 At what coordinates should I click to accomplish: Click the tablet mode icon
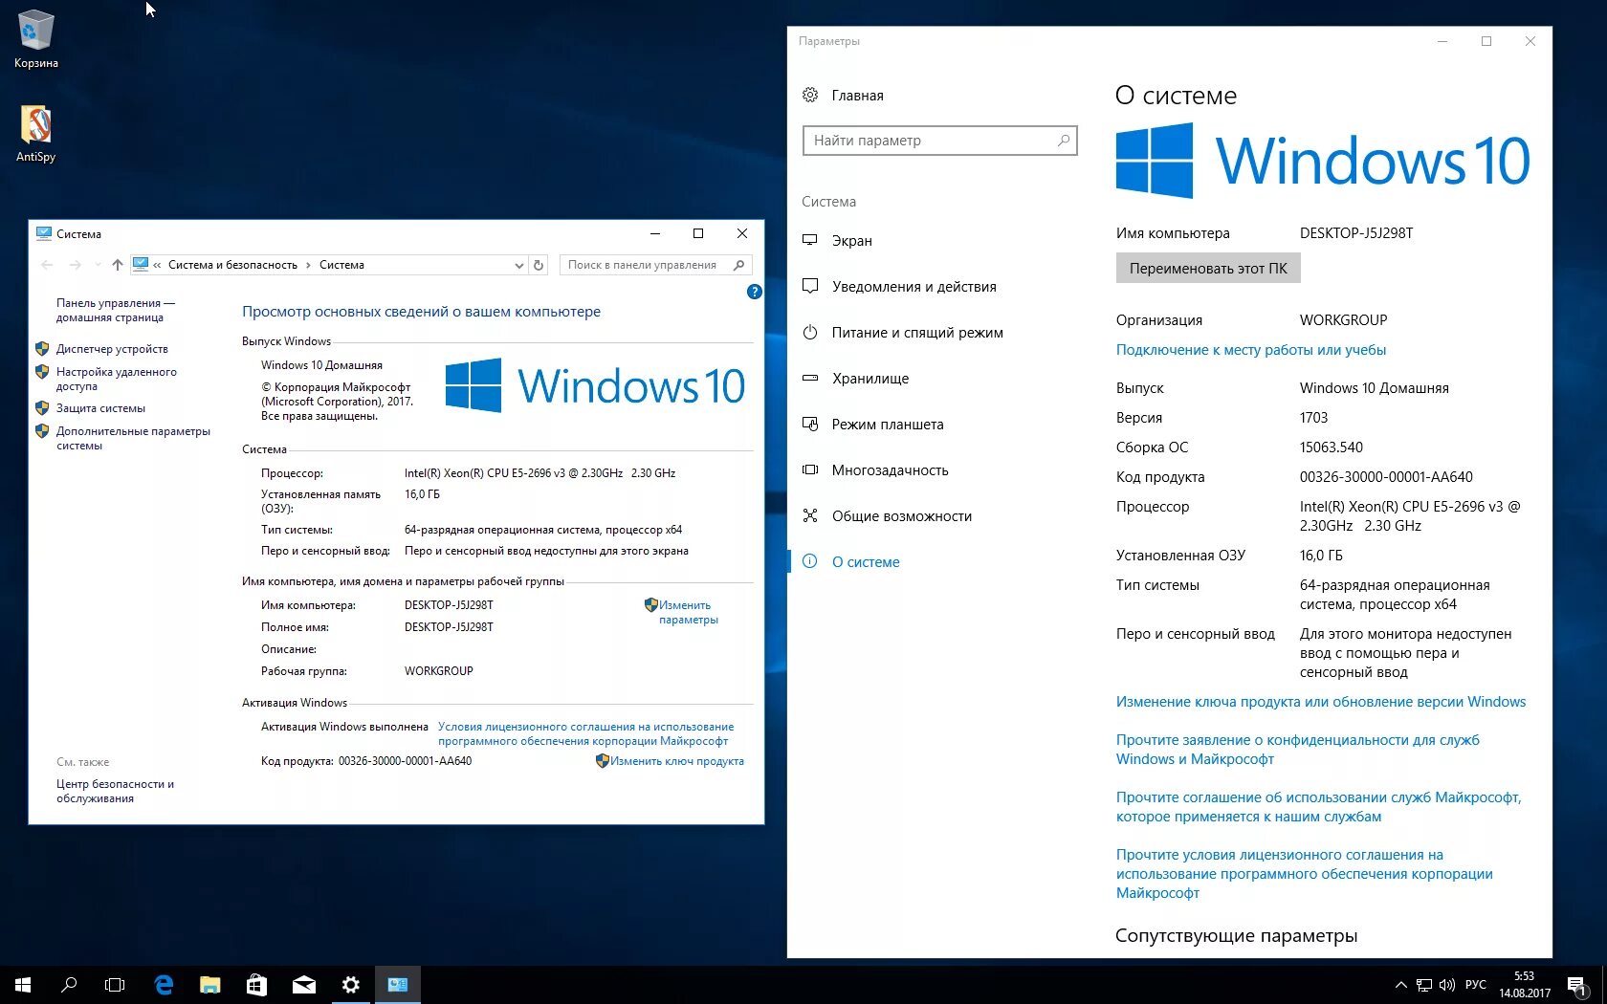pos(810,424)
